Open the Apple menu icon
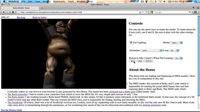Image resolution: width=200 pixels, height=112 pixels. (x=4, y=1)
